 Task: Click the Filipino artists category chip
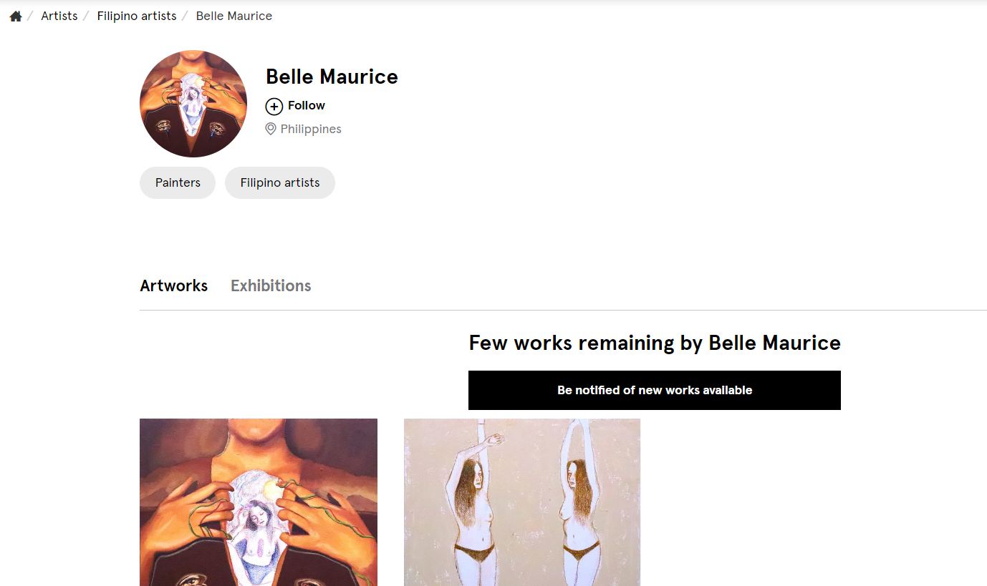point(279,182)
